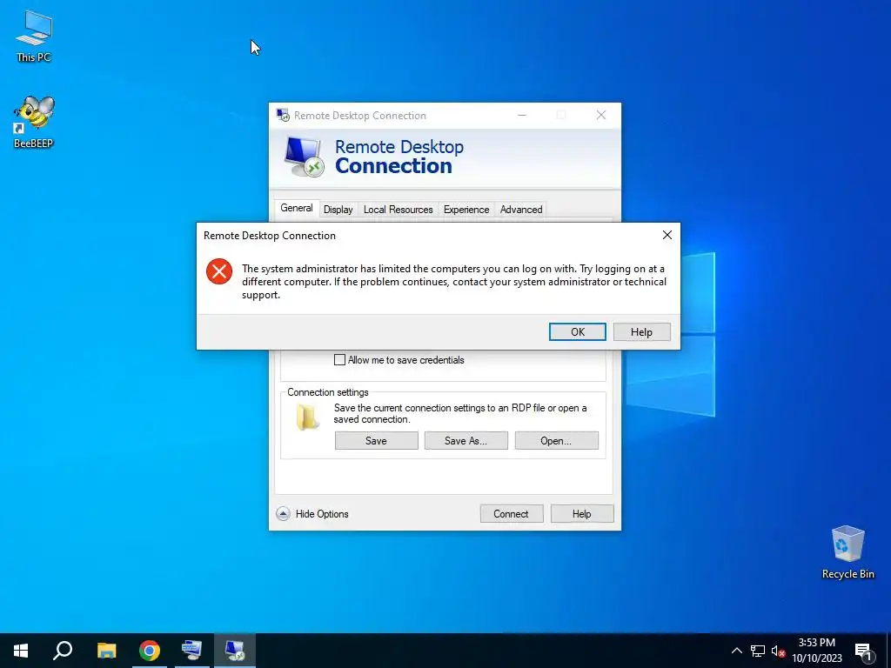This screenshot has height=668, width=891.
Task: Close the main Remote Desktop Connection window
Action: pos(601,116)
